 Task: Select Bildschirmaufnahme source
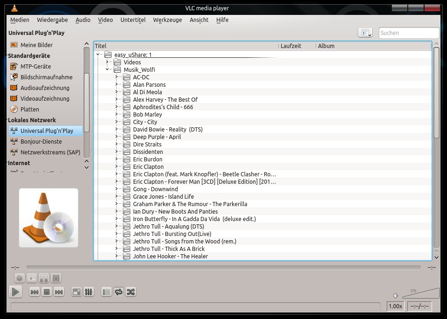46,77
